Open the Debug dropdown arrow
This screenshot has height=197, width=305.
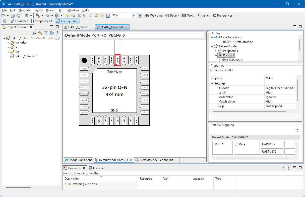click(x=52, y=16)
